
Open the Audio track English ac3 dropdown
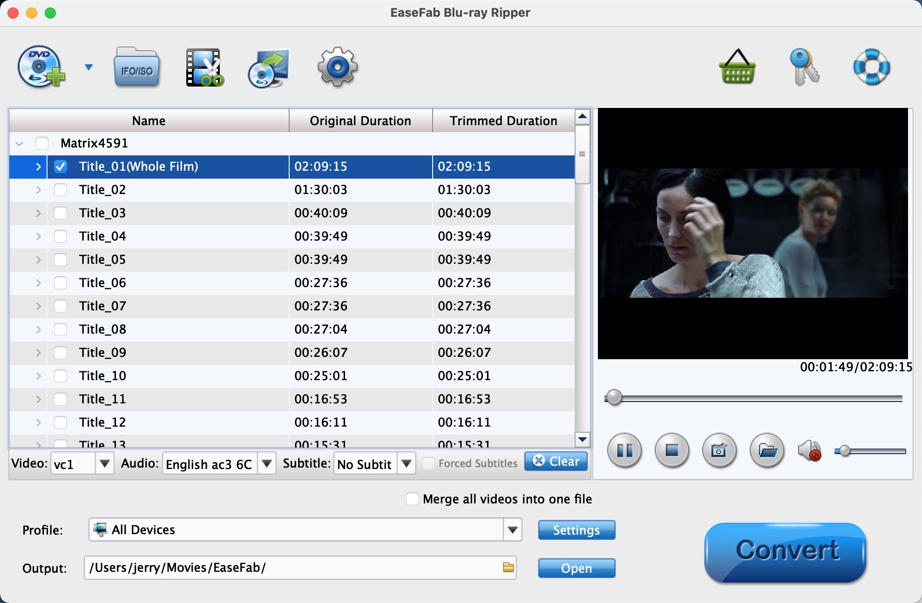click(x=267, y=463)
